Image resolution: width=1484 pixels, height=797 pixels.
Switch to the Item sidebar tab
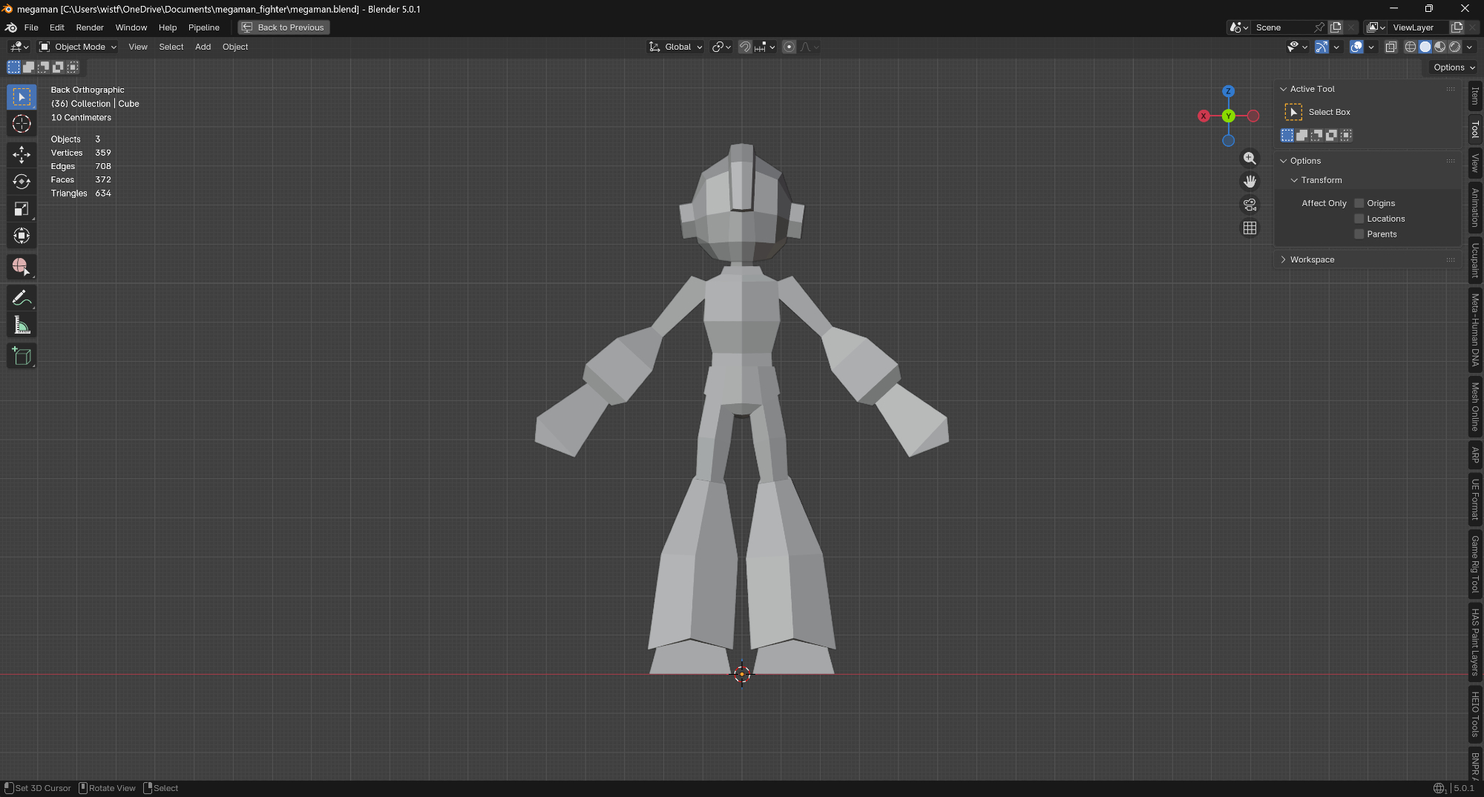click(1475, 96)
